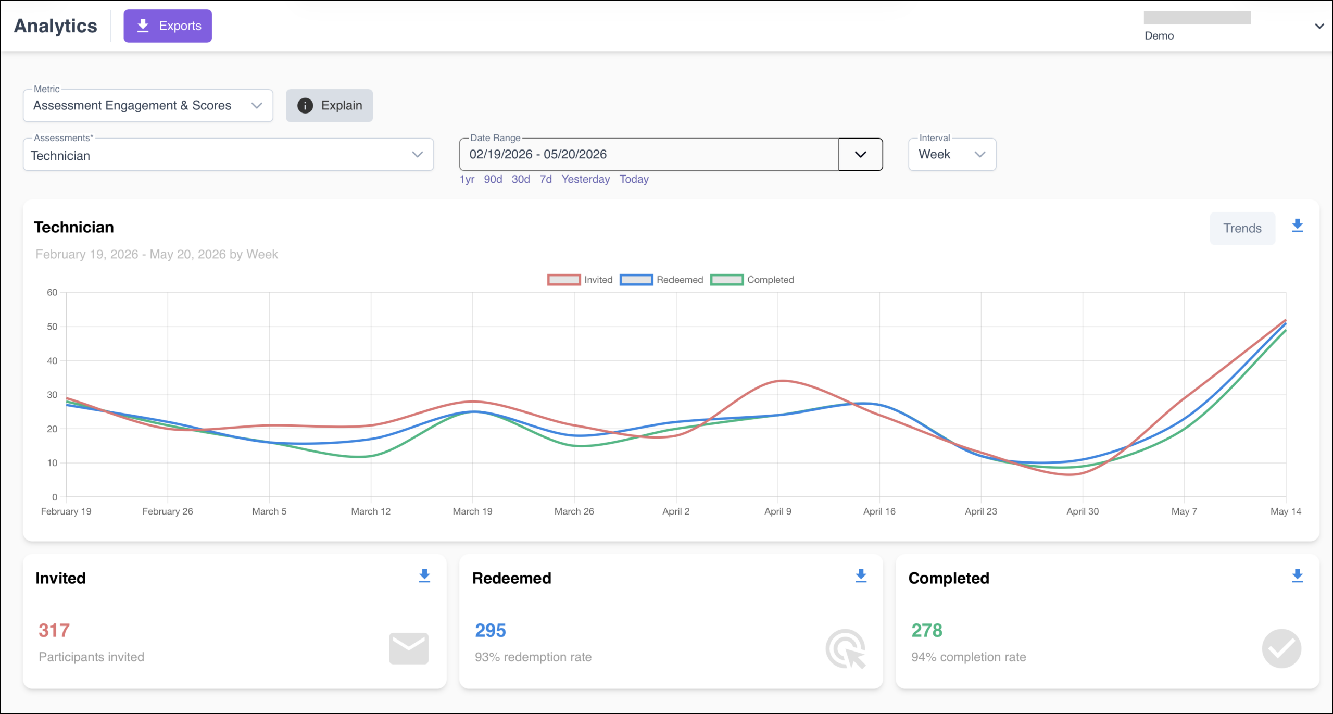
Task: Change the Interval from Week
Action: tap(952, 155)
